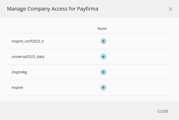Select None radio for inspirekg

pos(103,72)
